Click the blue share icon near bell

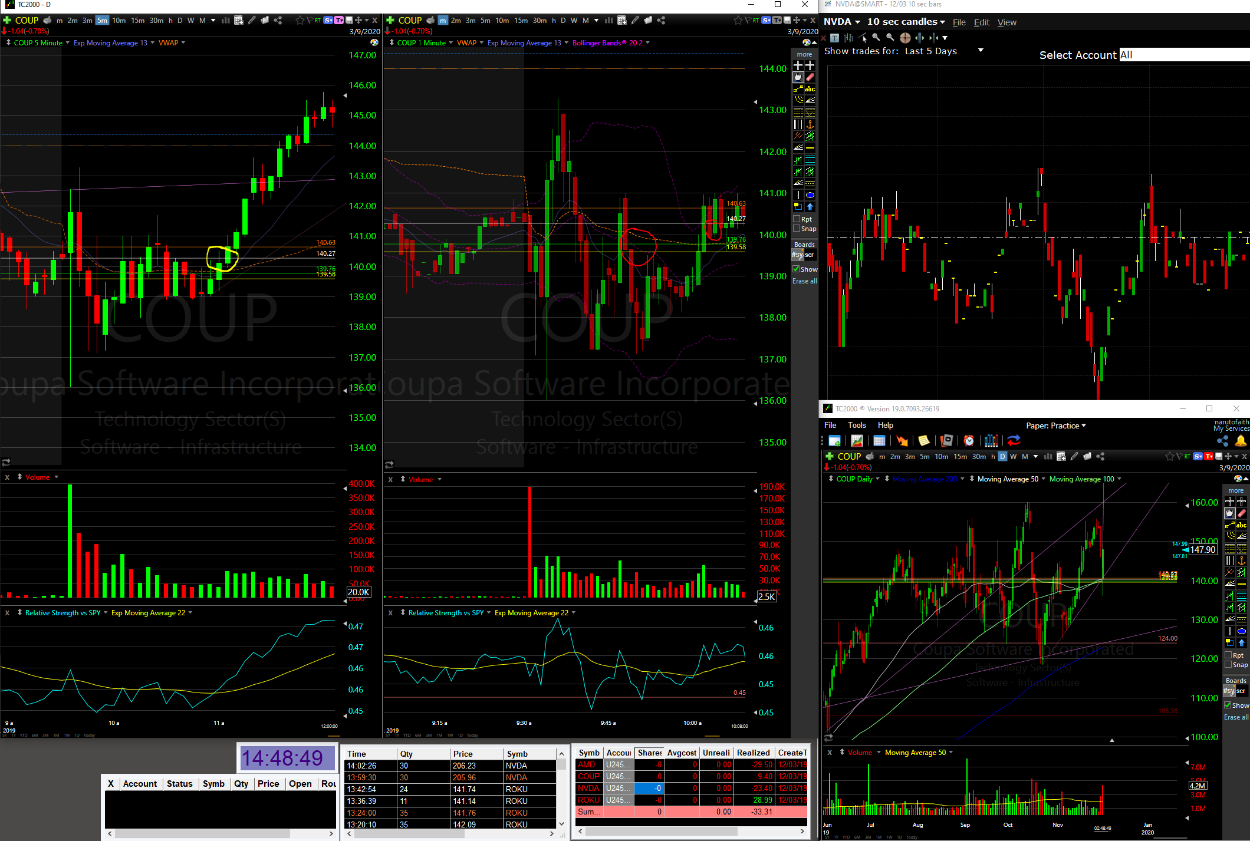pos(1223,441)
